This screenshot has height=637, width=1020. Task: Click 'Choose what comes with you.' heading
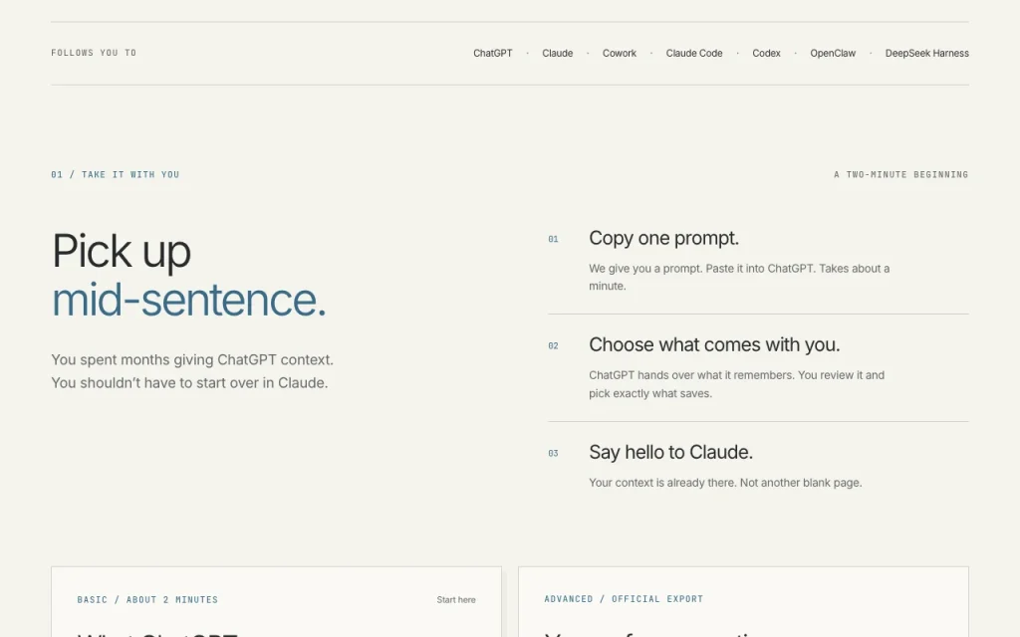coord(714,344)
